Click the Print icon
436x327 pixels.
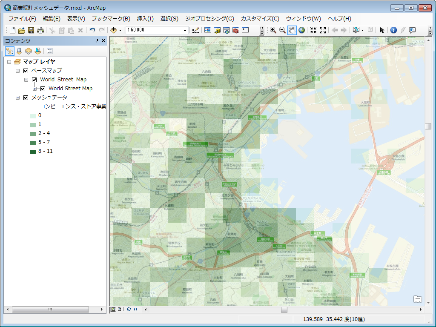[x=40, y=30]
